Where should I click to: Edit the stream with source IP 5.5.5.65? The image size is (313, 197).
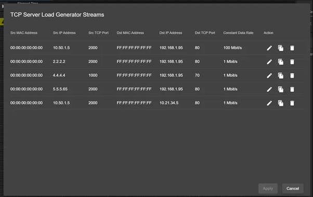point(269,89)
